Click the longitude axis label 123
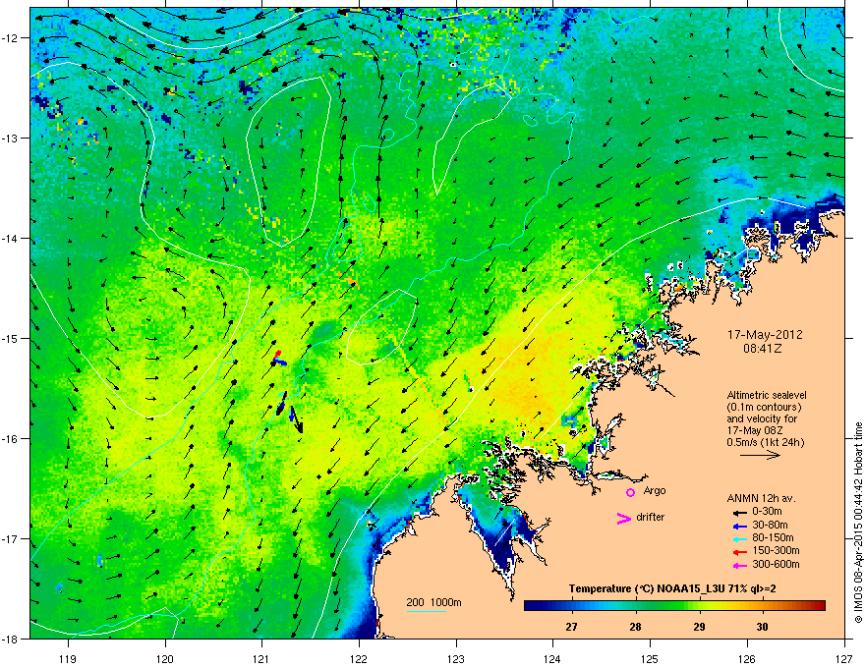Image resolution: width=865 pixels, height=668 pixels. (456, 658)
